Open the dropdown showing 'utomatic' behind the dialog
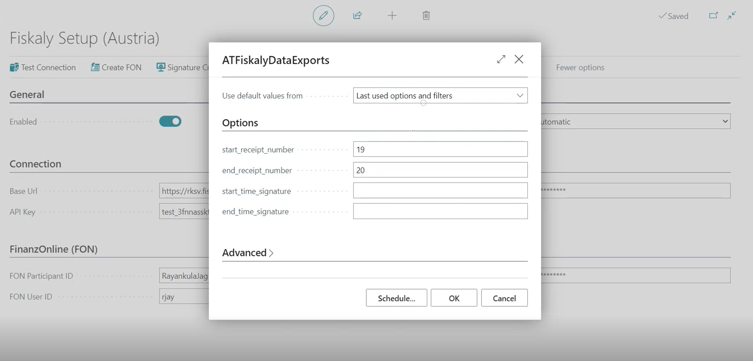The height and width of the screenshot is (361, 753). (636, 122)
